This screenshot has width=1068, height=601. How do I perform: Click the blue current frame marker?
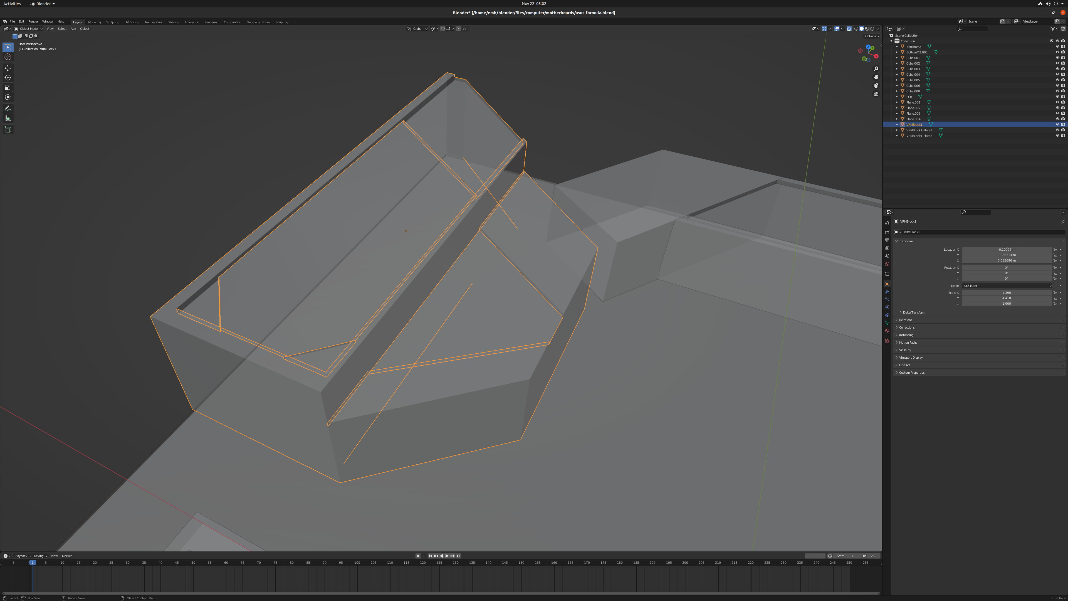(32, 562)
